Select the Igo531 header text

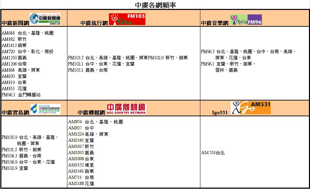[x=220, y=113]
